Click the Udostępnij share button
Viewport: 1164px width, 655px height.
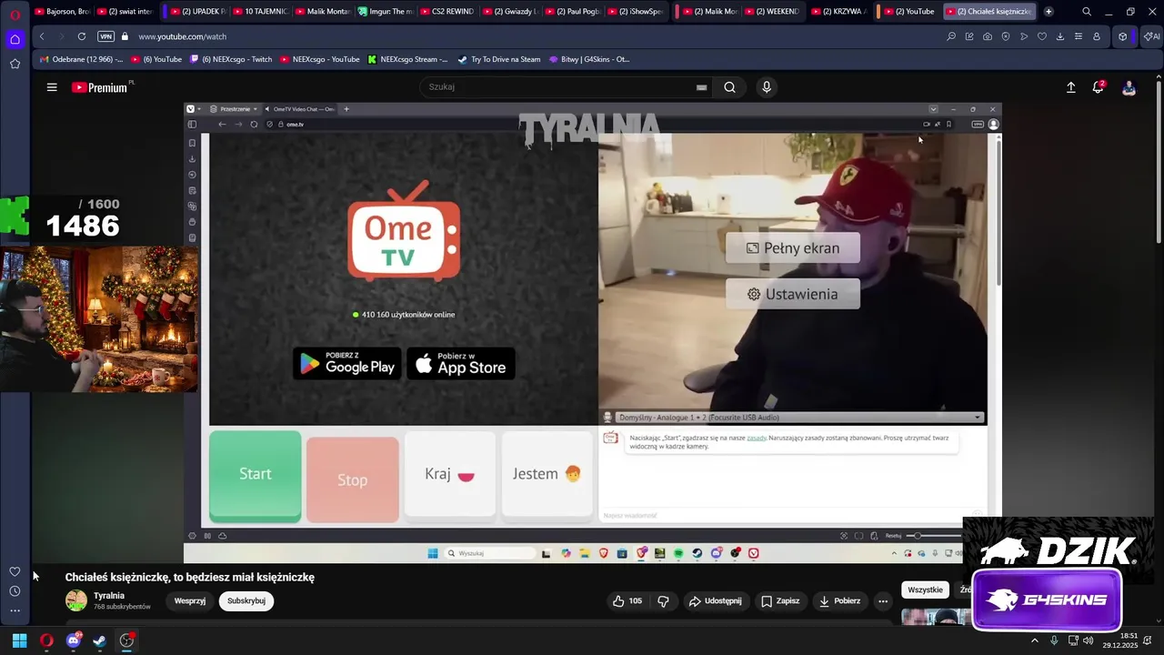click(x=715, y=600)
